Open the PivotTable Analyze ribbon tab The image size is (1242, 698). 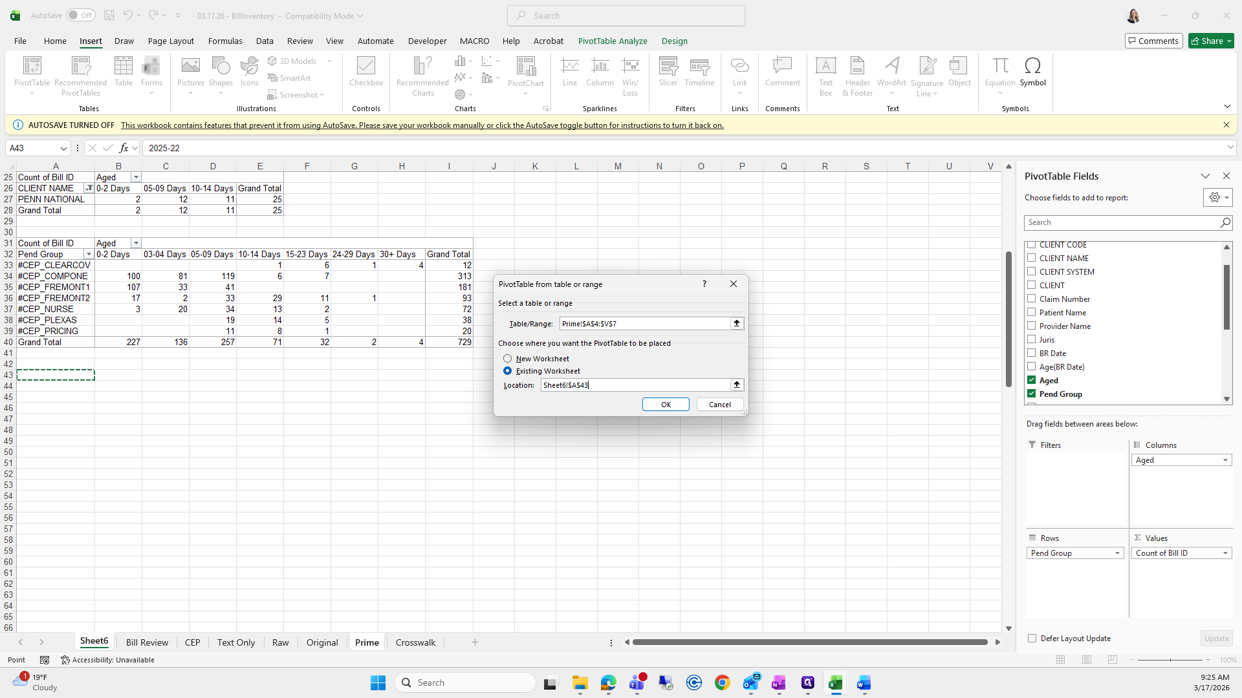pyautogui.click(x=612, y=41)
